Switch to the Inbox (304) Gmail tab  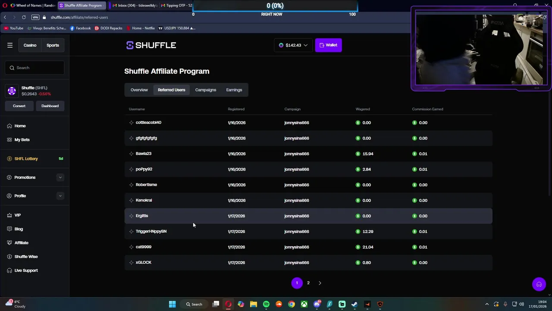tap(135, 6)
